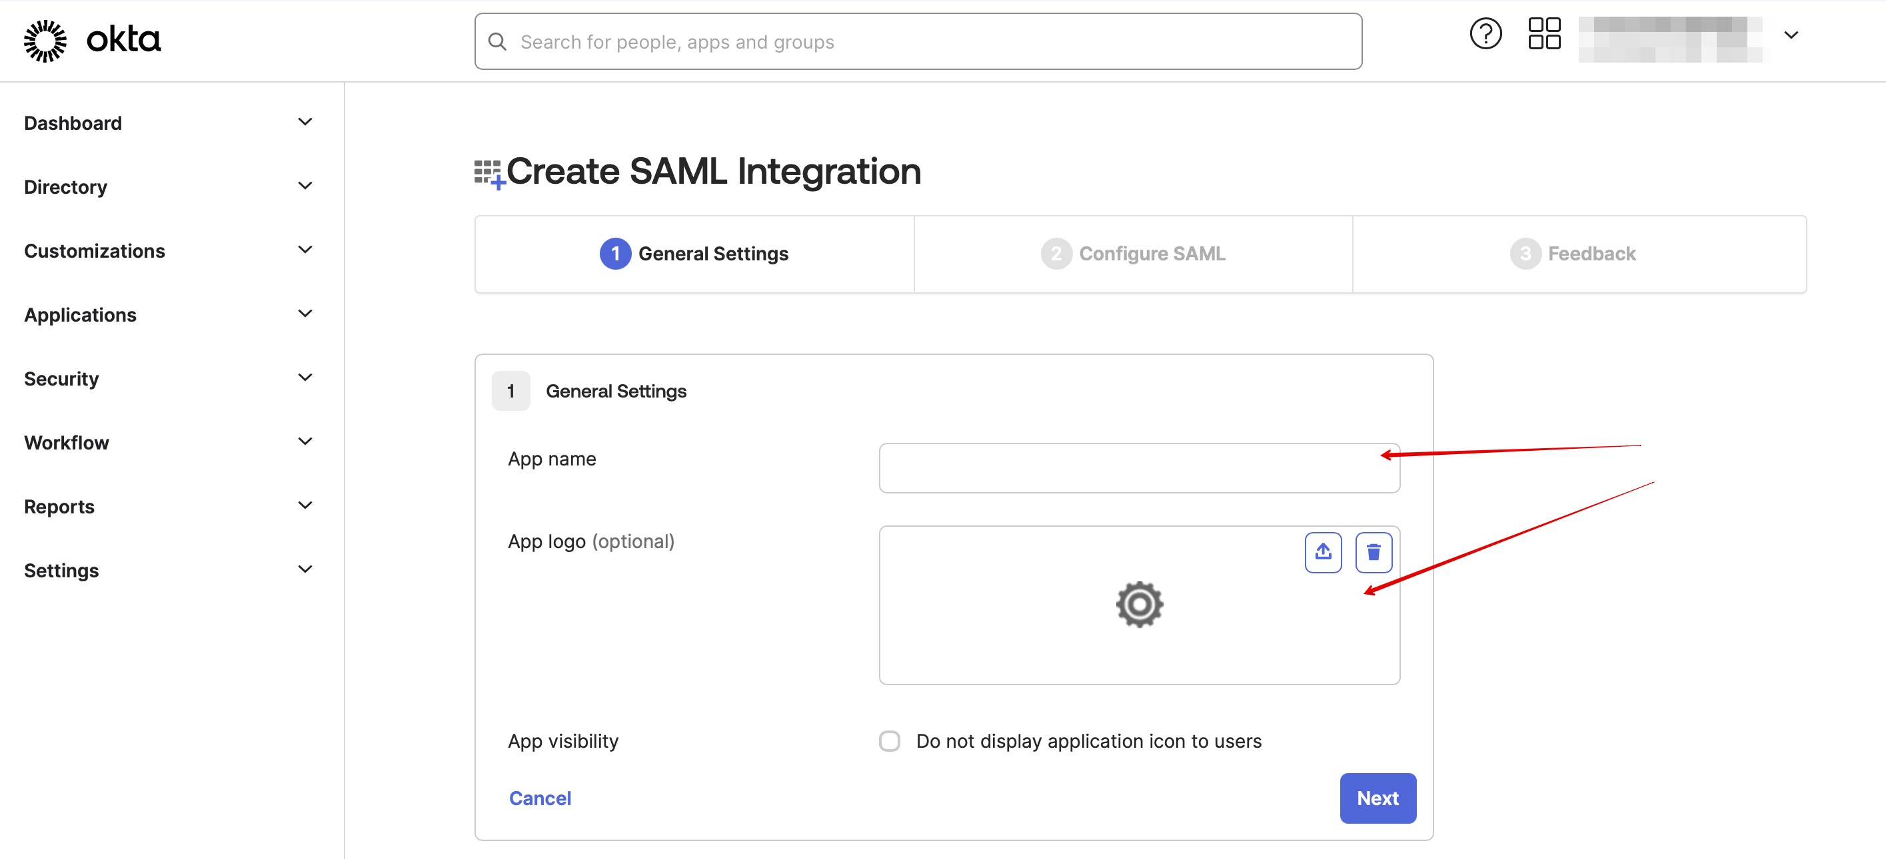1886x859 pixels.
Task: Select the Feedback step tab
Action: [1573, 254]
